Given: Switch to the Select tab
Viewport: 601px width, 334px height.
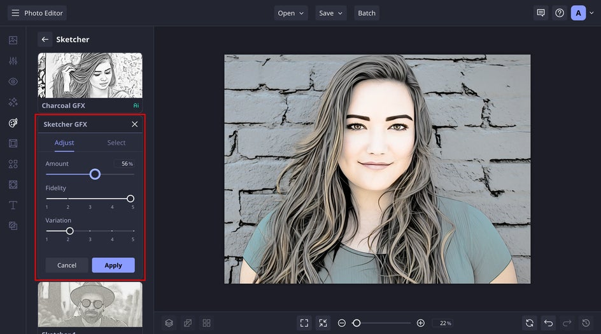Looking at the screenshot, I should click(116, 142).
